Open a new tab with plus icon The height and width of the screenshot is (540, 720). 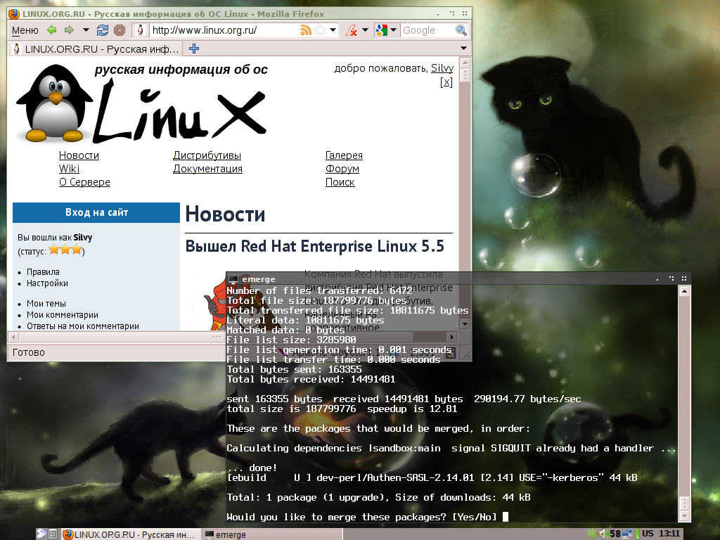[x=194, y=49]
